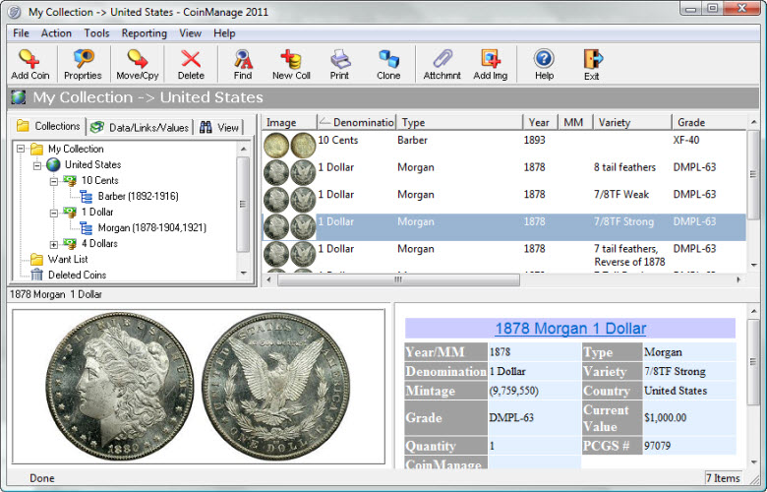The image size is (767, 492).
Task: Click the 10 Cents money icon
Action: coord(70,181)
